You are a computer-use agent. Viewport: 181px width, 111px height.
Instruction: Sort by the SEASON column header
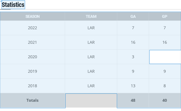33,16
